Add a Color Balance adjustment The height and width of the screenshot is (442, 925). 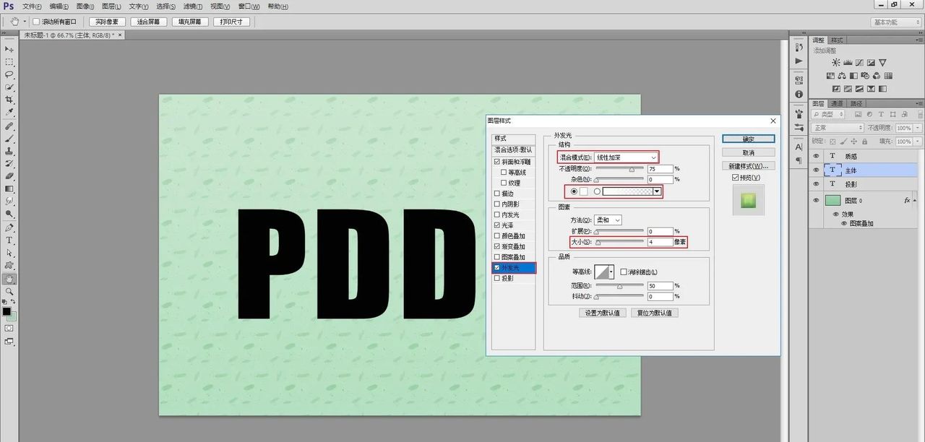click(x=842, y=76)
